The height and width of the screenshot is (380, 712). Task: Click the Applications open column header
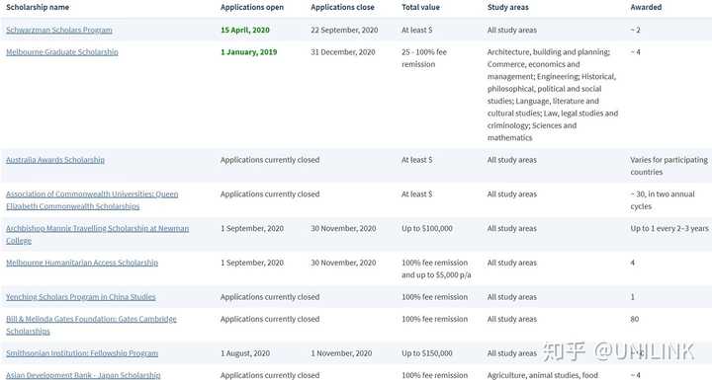pos(252,7)
